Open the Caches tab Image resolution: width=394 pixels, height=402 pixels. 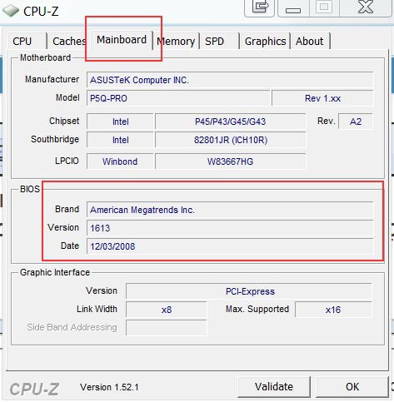click(x=69, y=42)
